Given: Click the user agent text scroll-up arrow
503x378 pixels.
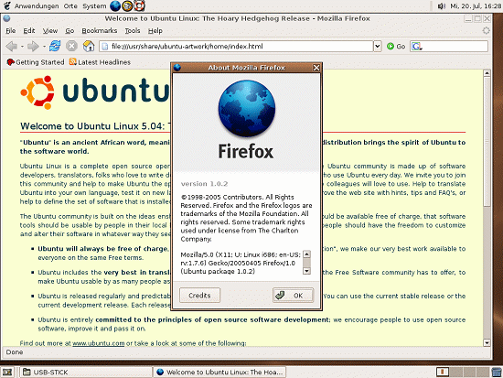Looking at the screenshot, I should [306, 254].
